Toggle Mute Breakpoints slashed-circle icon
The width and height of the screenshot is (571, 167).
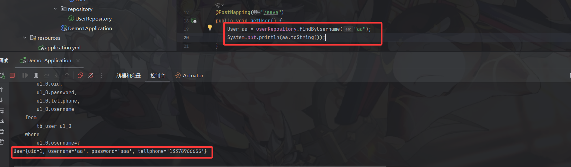(x=91, y=75)
